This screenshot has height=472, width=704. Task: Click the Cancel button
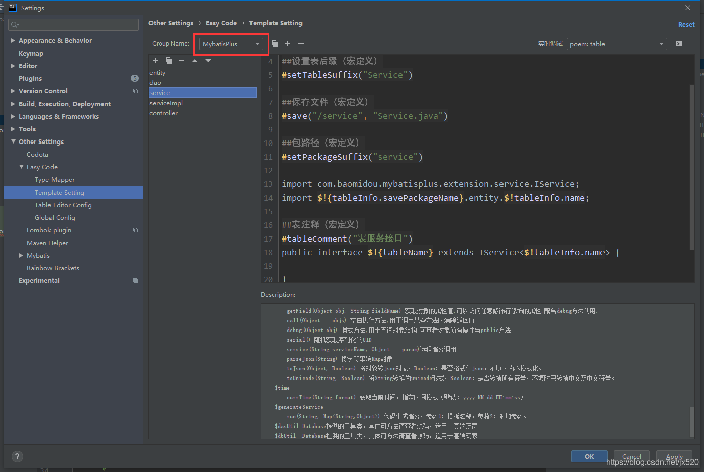(x=632, y=456)
